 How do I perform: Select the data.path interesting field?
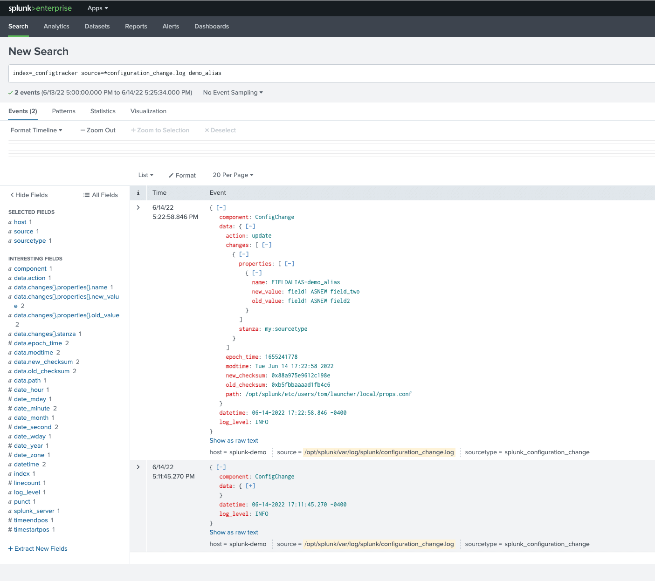[x=28, y=381]
